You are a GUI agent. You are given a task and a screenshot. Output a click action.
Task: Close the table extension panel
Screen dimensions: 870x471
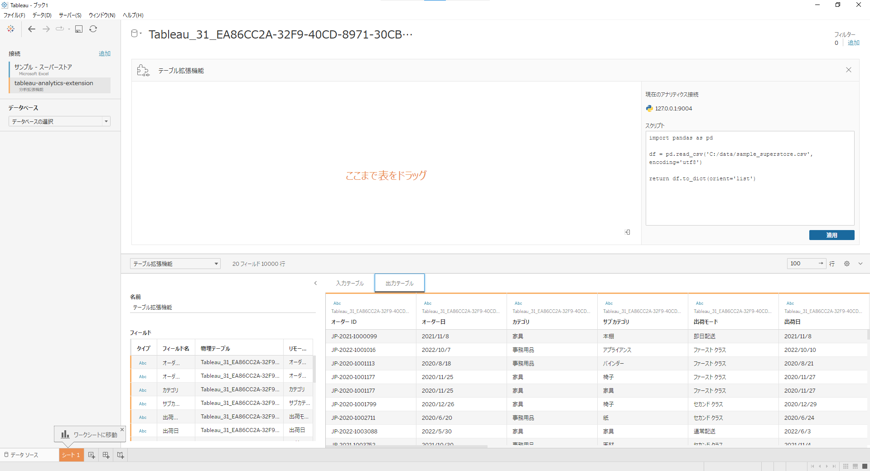pyautogui.click(x=848, y=70)
